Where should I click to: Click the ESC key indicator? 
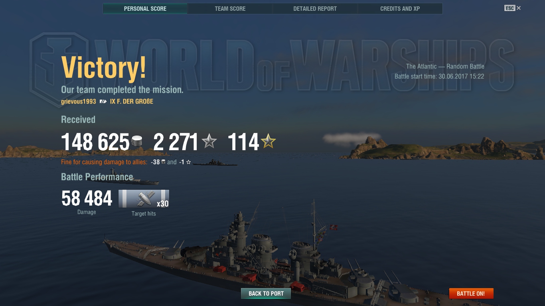tap(509, 8)
